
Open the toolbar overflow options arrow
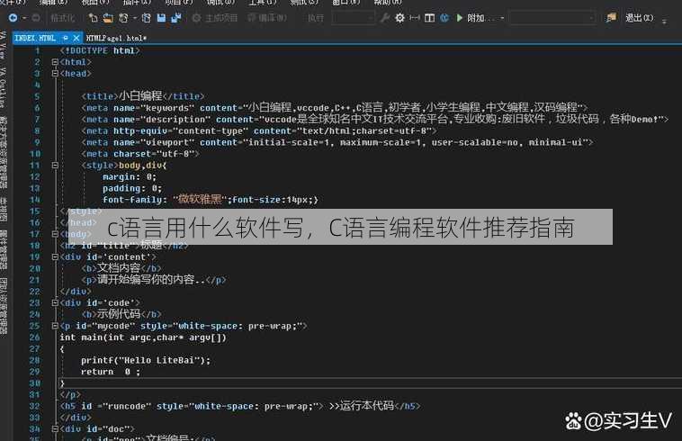[x=664, y=20]
